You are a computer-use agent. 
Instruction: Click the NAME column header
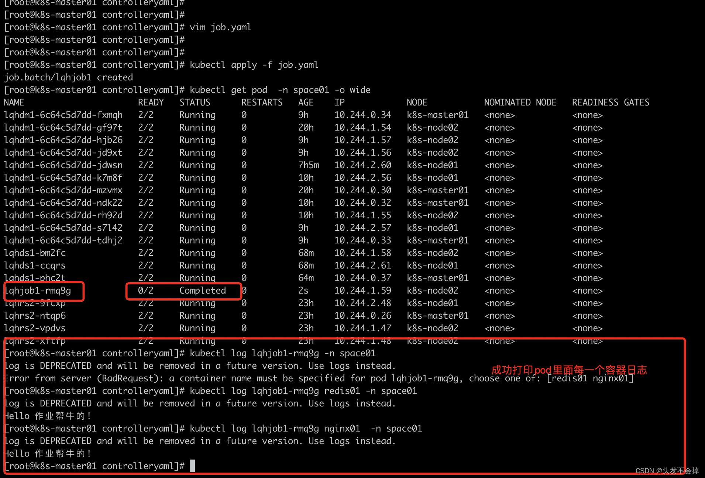[14, 103]
